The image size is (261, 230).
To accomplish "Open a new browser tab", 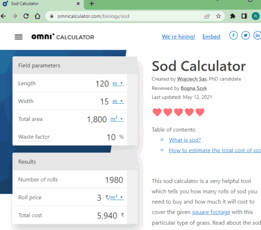I will tap(92, 3).
